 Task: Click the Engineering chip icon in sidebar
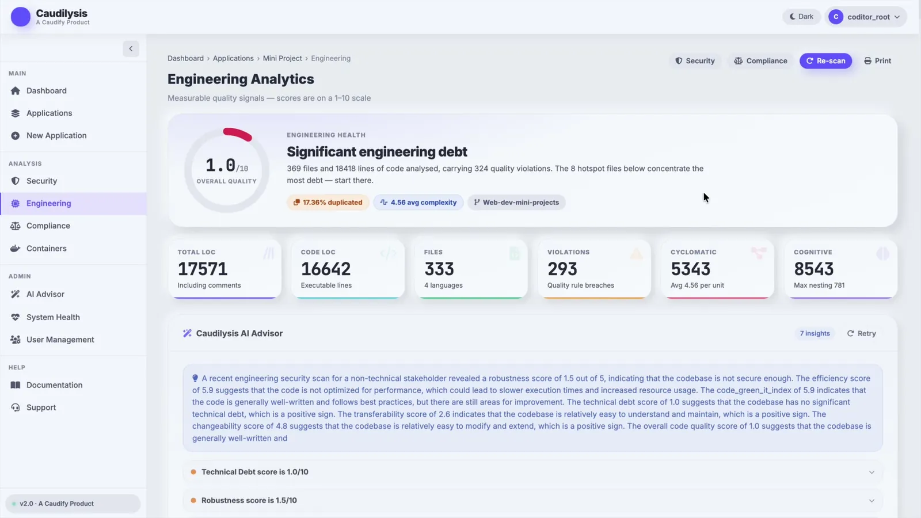[16, 203]
